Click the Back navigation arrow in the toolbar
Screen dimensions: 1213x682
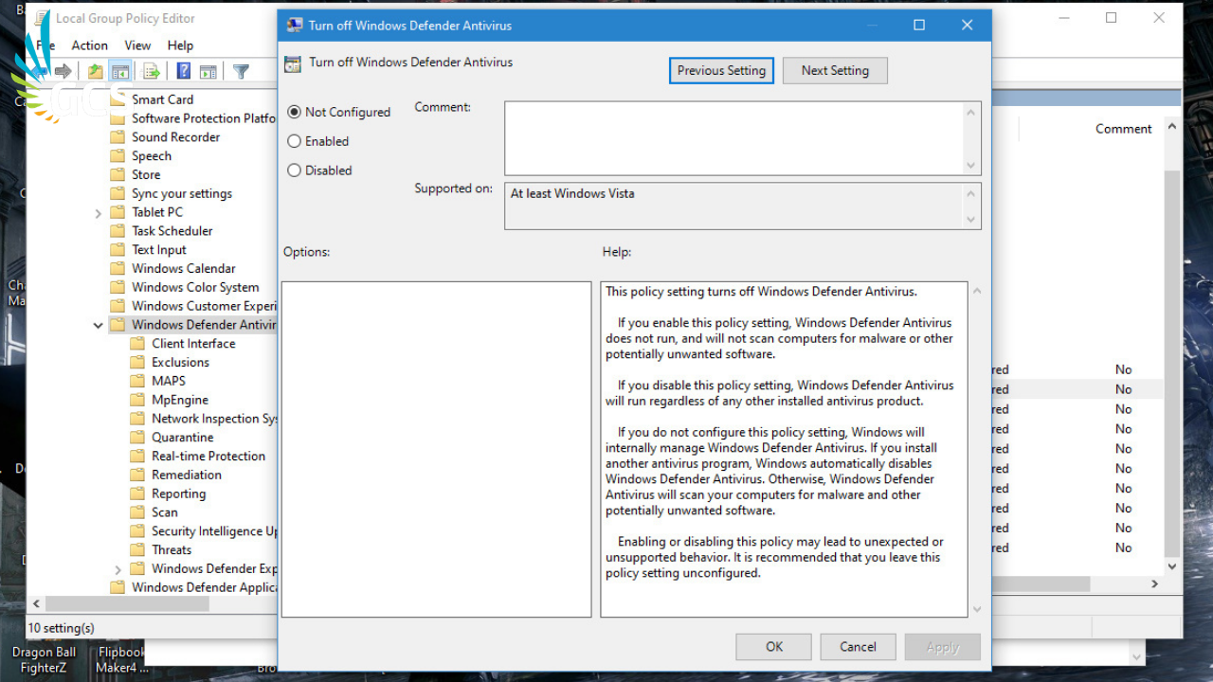(x=40, y=70)
